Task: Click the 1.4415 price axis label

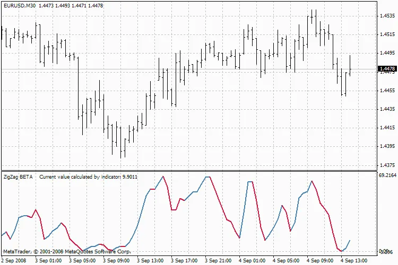Action: pyautogui.click(x=387, y=128)
